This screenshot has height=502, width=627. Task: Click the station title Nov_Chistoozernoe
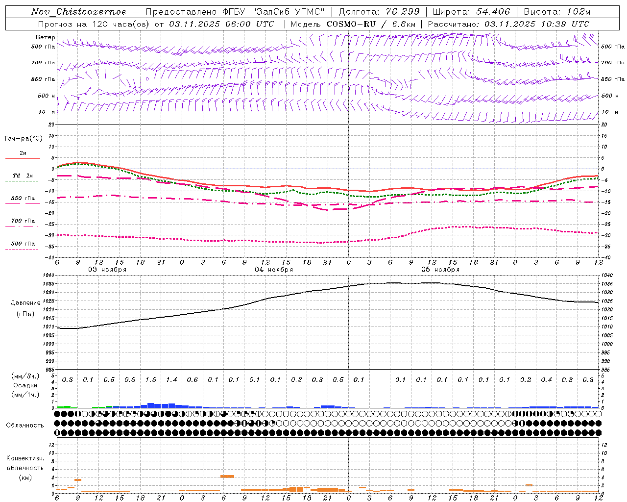pos(79,12)
